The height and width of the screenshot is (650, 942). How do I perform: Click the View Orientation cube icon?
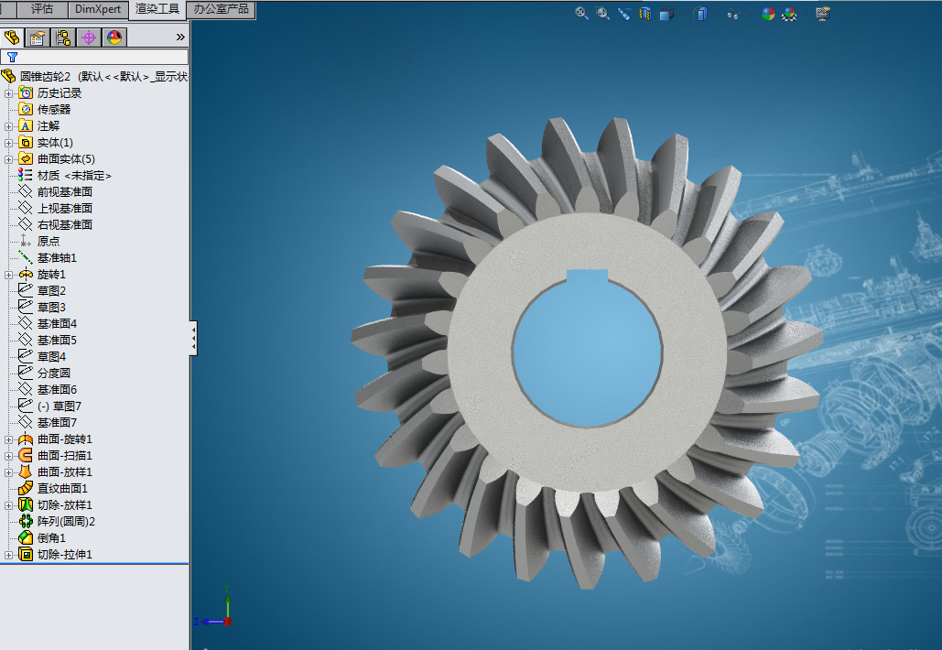(666, 13)
